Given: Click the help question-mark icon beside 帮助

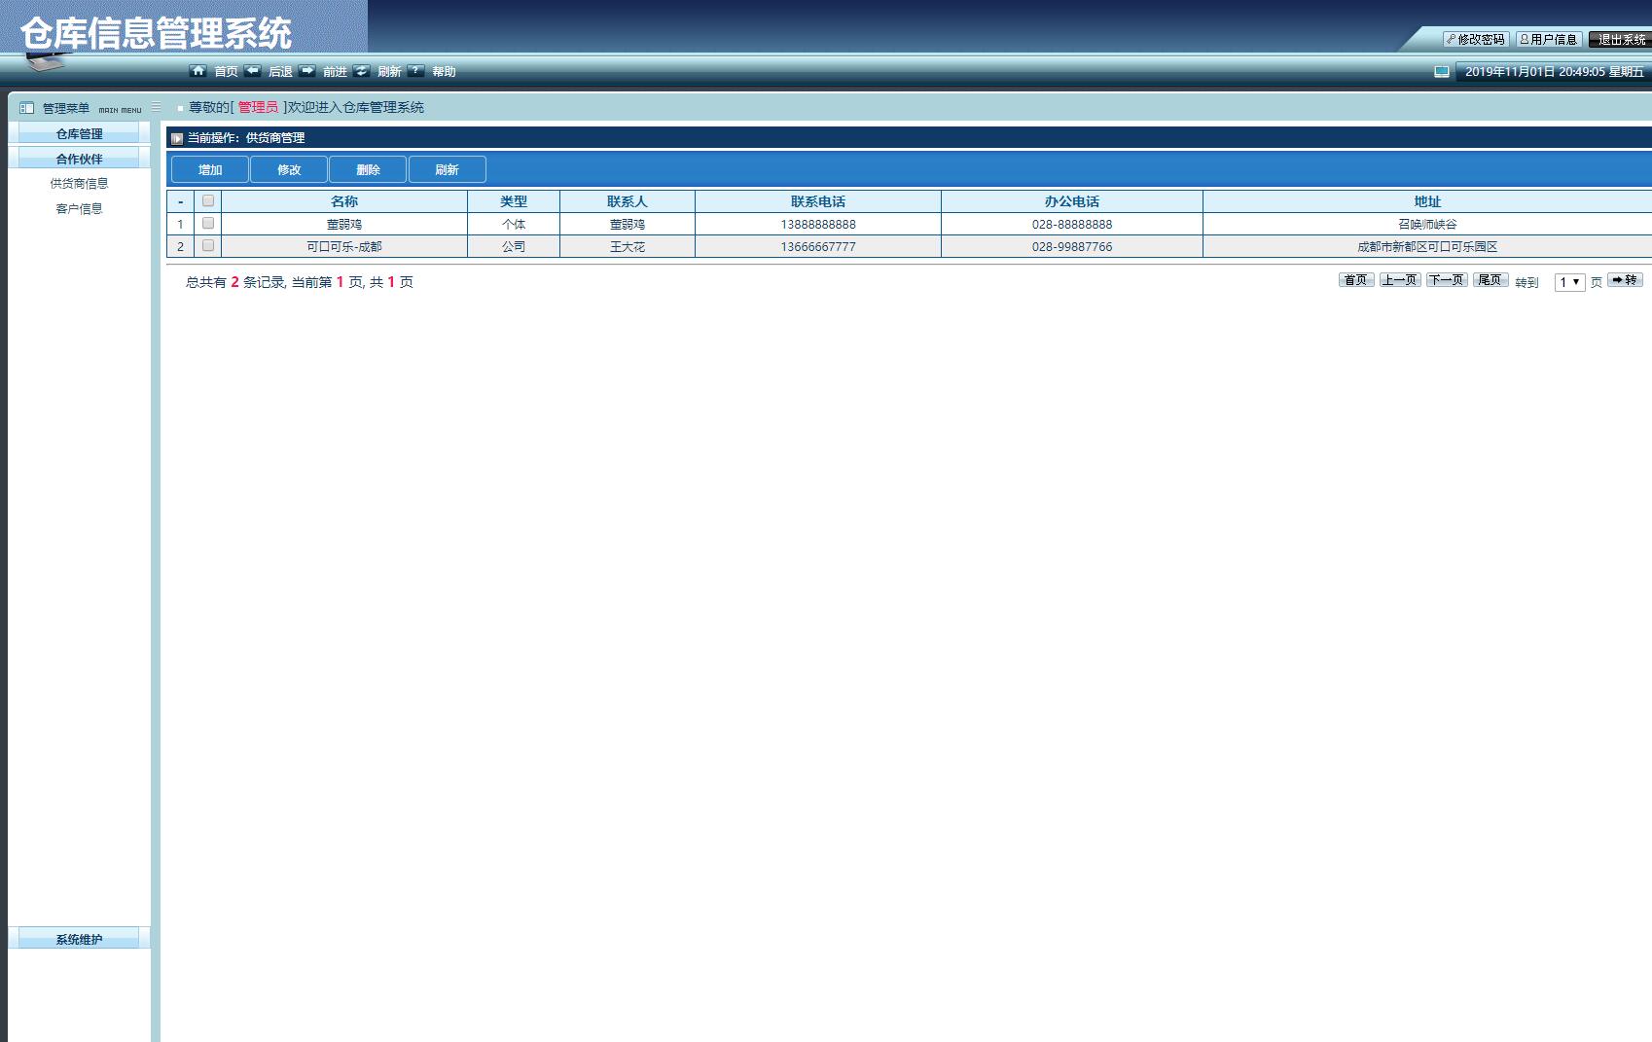Looking at the screenshot, I should pyautogui.click(x=416, y=71).
